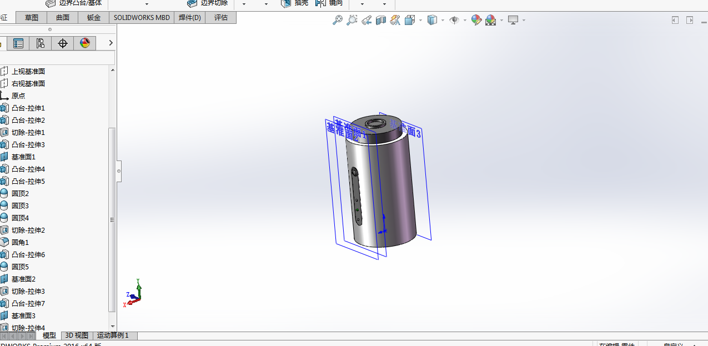
Task: Open the Apply Scene dropdown arrow
Action: pyautogui.click(x=501, y=21)
